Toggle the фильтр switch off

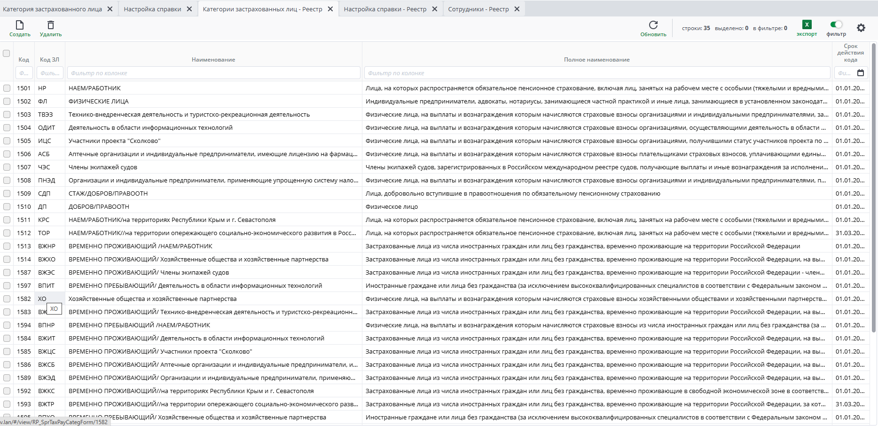coord(836,24)
